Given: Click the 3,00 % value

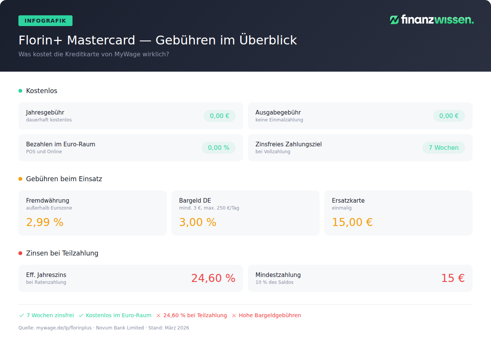Looking at the screenshot, I should 198,222.
